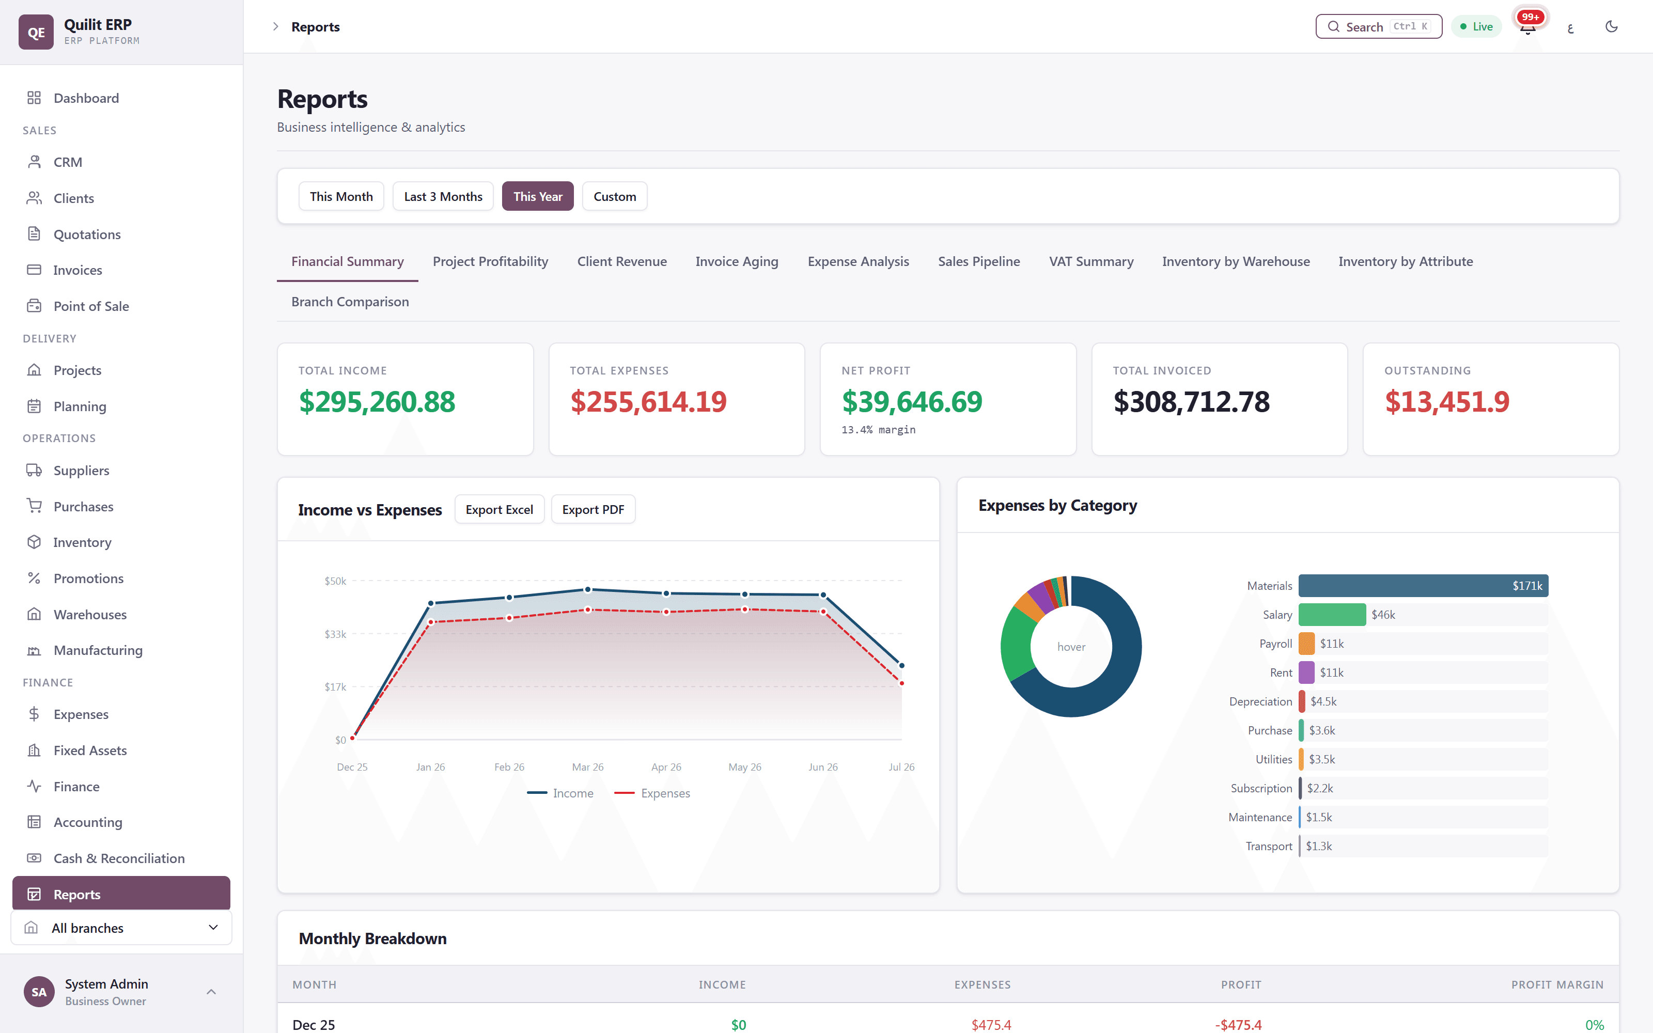This screenshot has width=1653, height=1033.
Task: Click the Expenses dollar icon
Action: 34,714
